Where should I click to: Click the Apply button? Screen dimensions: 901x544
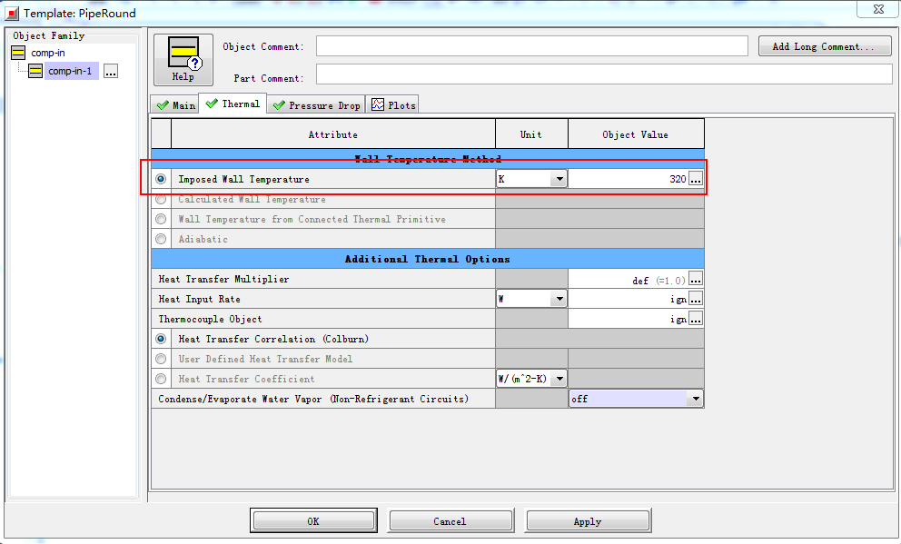pyautogui.click(x=587, y=521)
